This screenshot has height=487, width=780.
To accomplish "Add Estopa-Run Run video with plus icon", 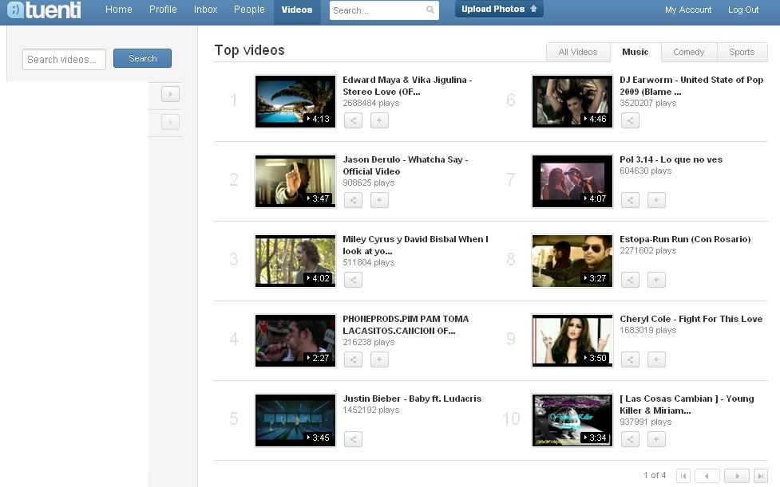I will (656, 280).
